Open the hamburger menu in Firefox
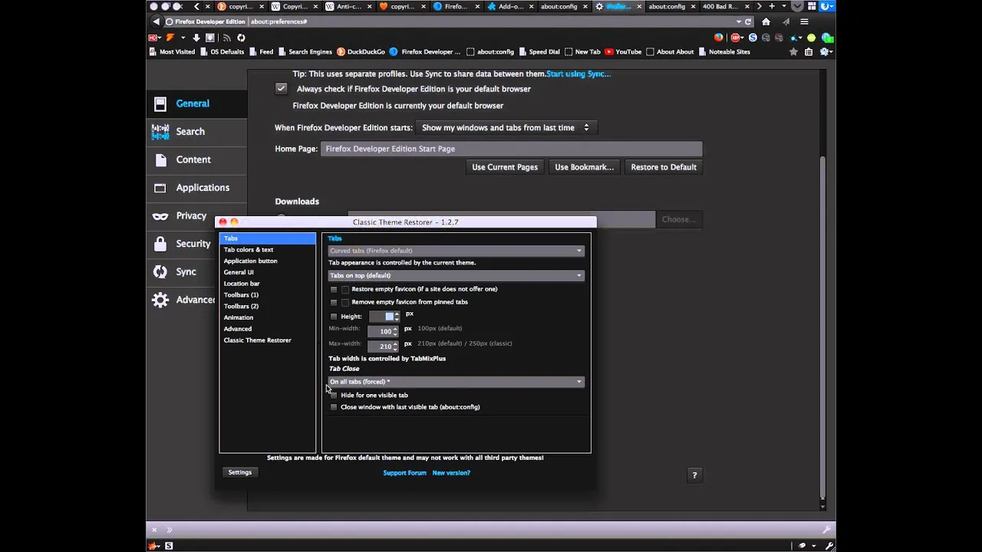The image size is (982, 552). [x=804, y=21]
